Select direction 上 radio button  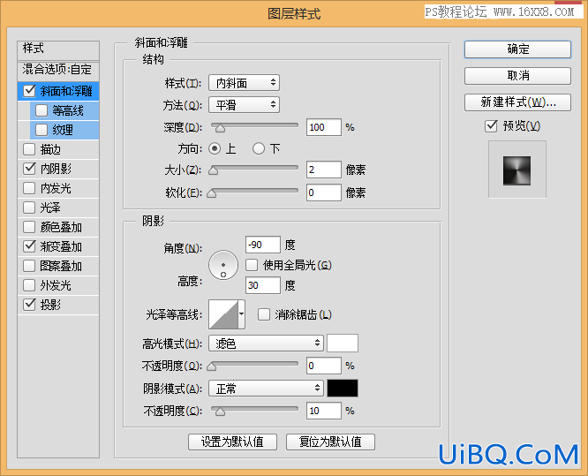pos(215,148)
